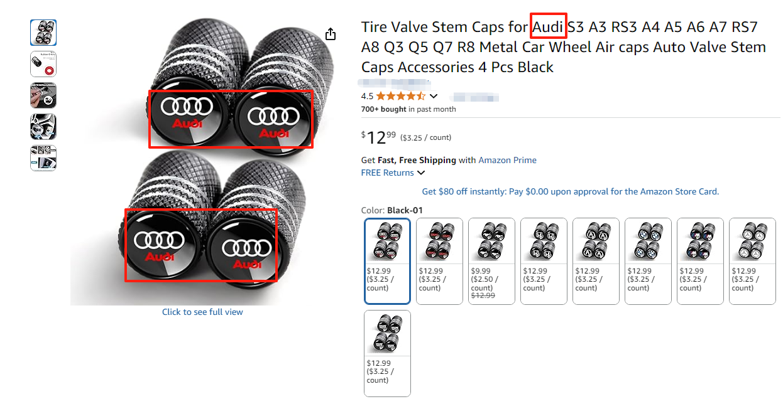Viewport: 783px width, 404px height.
Task: Click the share icon above product image
Action: [331, 35]
